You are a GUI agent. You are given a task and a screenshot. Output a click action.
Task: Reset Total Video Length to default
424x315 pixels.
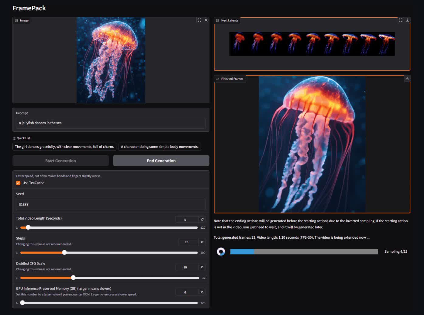coord(202,220)
